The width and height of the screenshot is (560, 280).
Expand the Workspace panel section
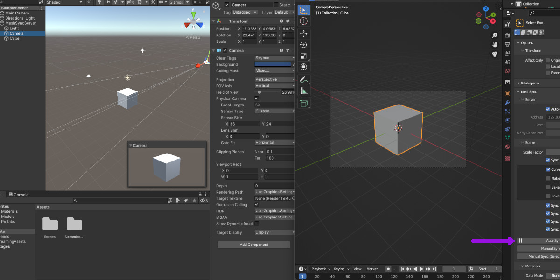click(x=529, y=83)
